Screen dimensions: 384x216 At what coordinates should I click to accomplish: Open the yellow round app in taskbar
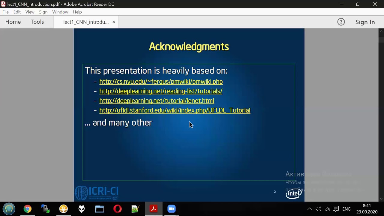[x=63, y=209]
